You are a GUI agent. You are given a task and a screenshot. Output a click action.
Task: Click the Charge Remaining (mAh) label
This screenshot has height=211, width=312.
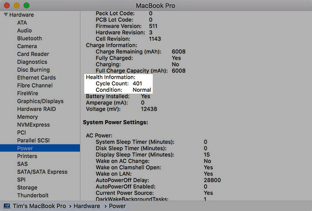(129, 52)
